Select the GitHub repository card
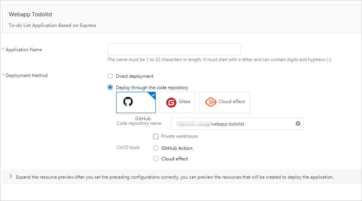The height and width of the screenshot is (201, 362). coord(136,102)
